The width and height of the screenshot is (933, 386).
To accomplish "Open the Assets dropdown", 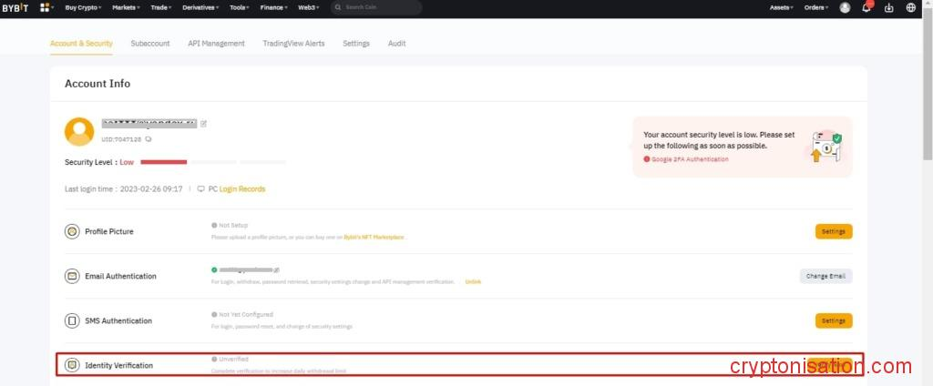I will tap(781, 7).
